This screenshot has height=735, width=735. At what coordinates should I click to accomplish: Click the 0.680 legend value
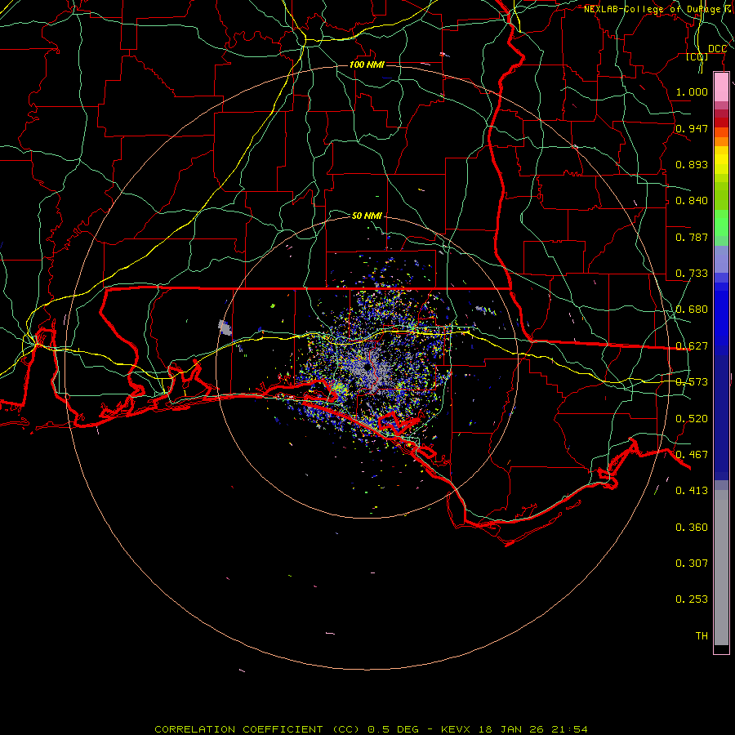(x=692, y=310)
